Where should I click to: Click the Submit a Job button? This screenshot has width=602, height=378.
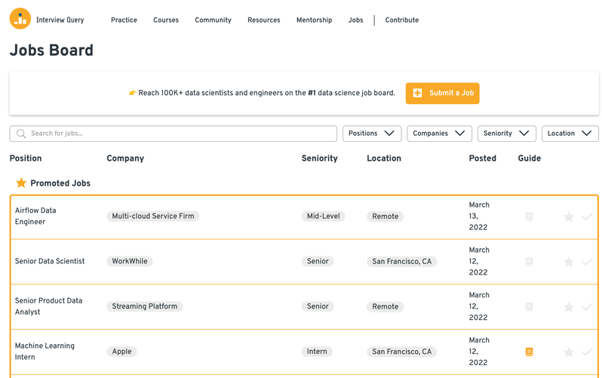click(442, 94)
